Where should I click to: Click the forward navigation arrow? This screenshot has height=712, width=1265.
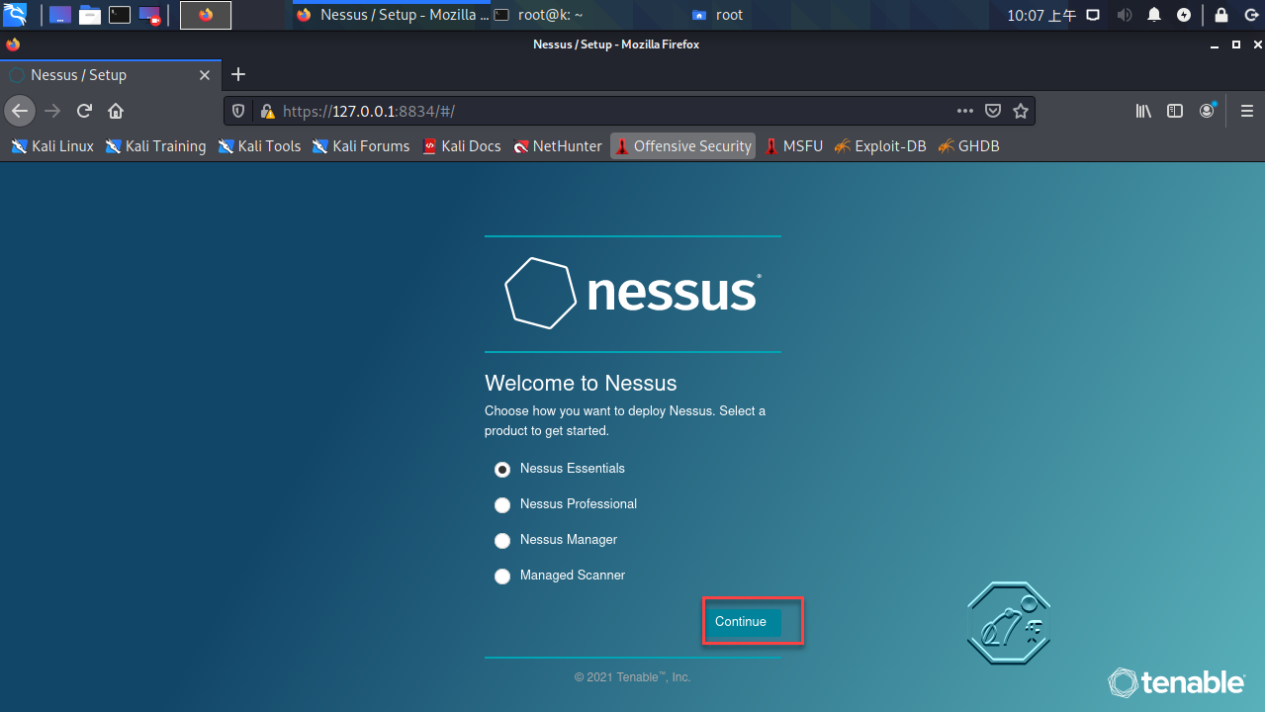(x=52, y=111)
